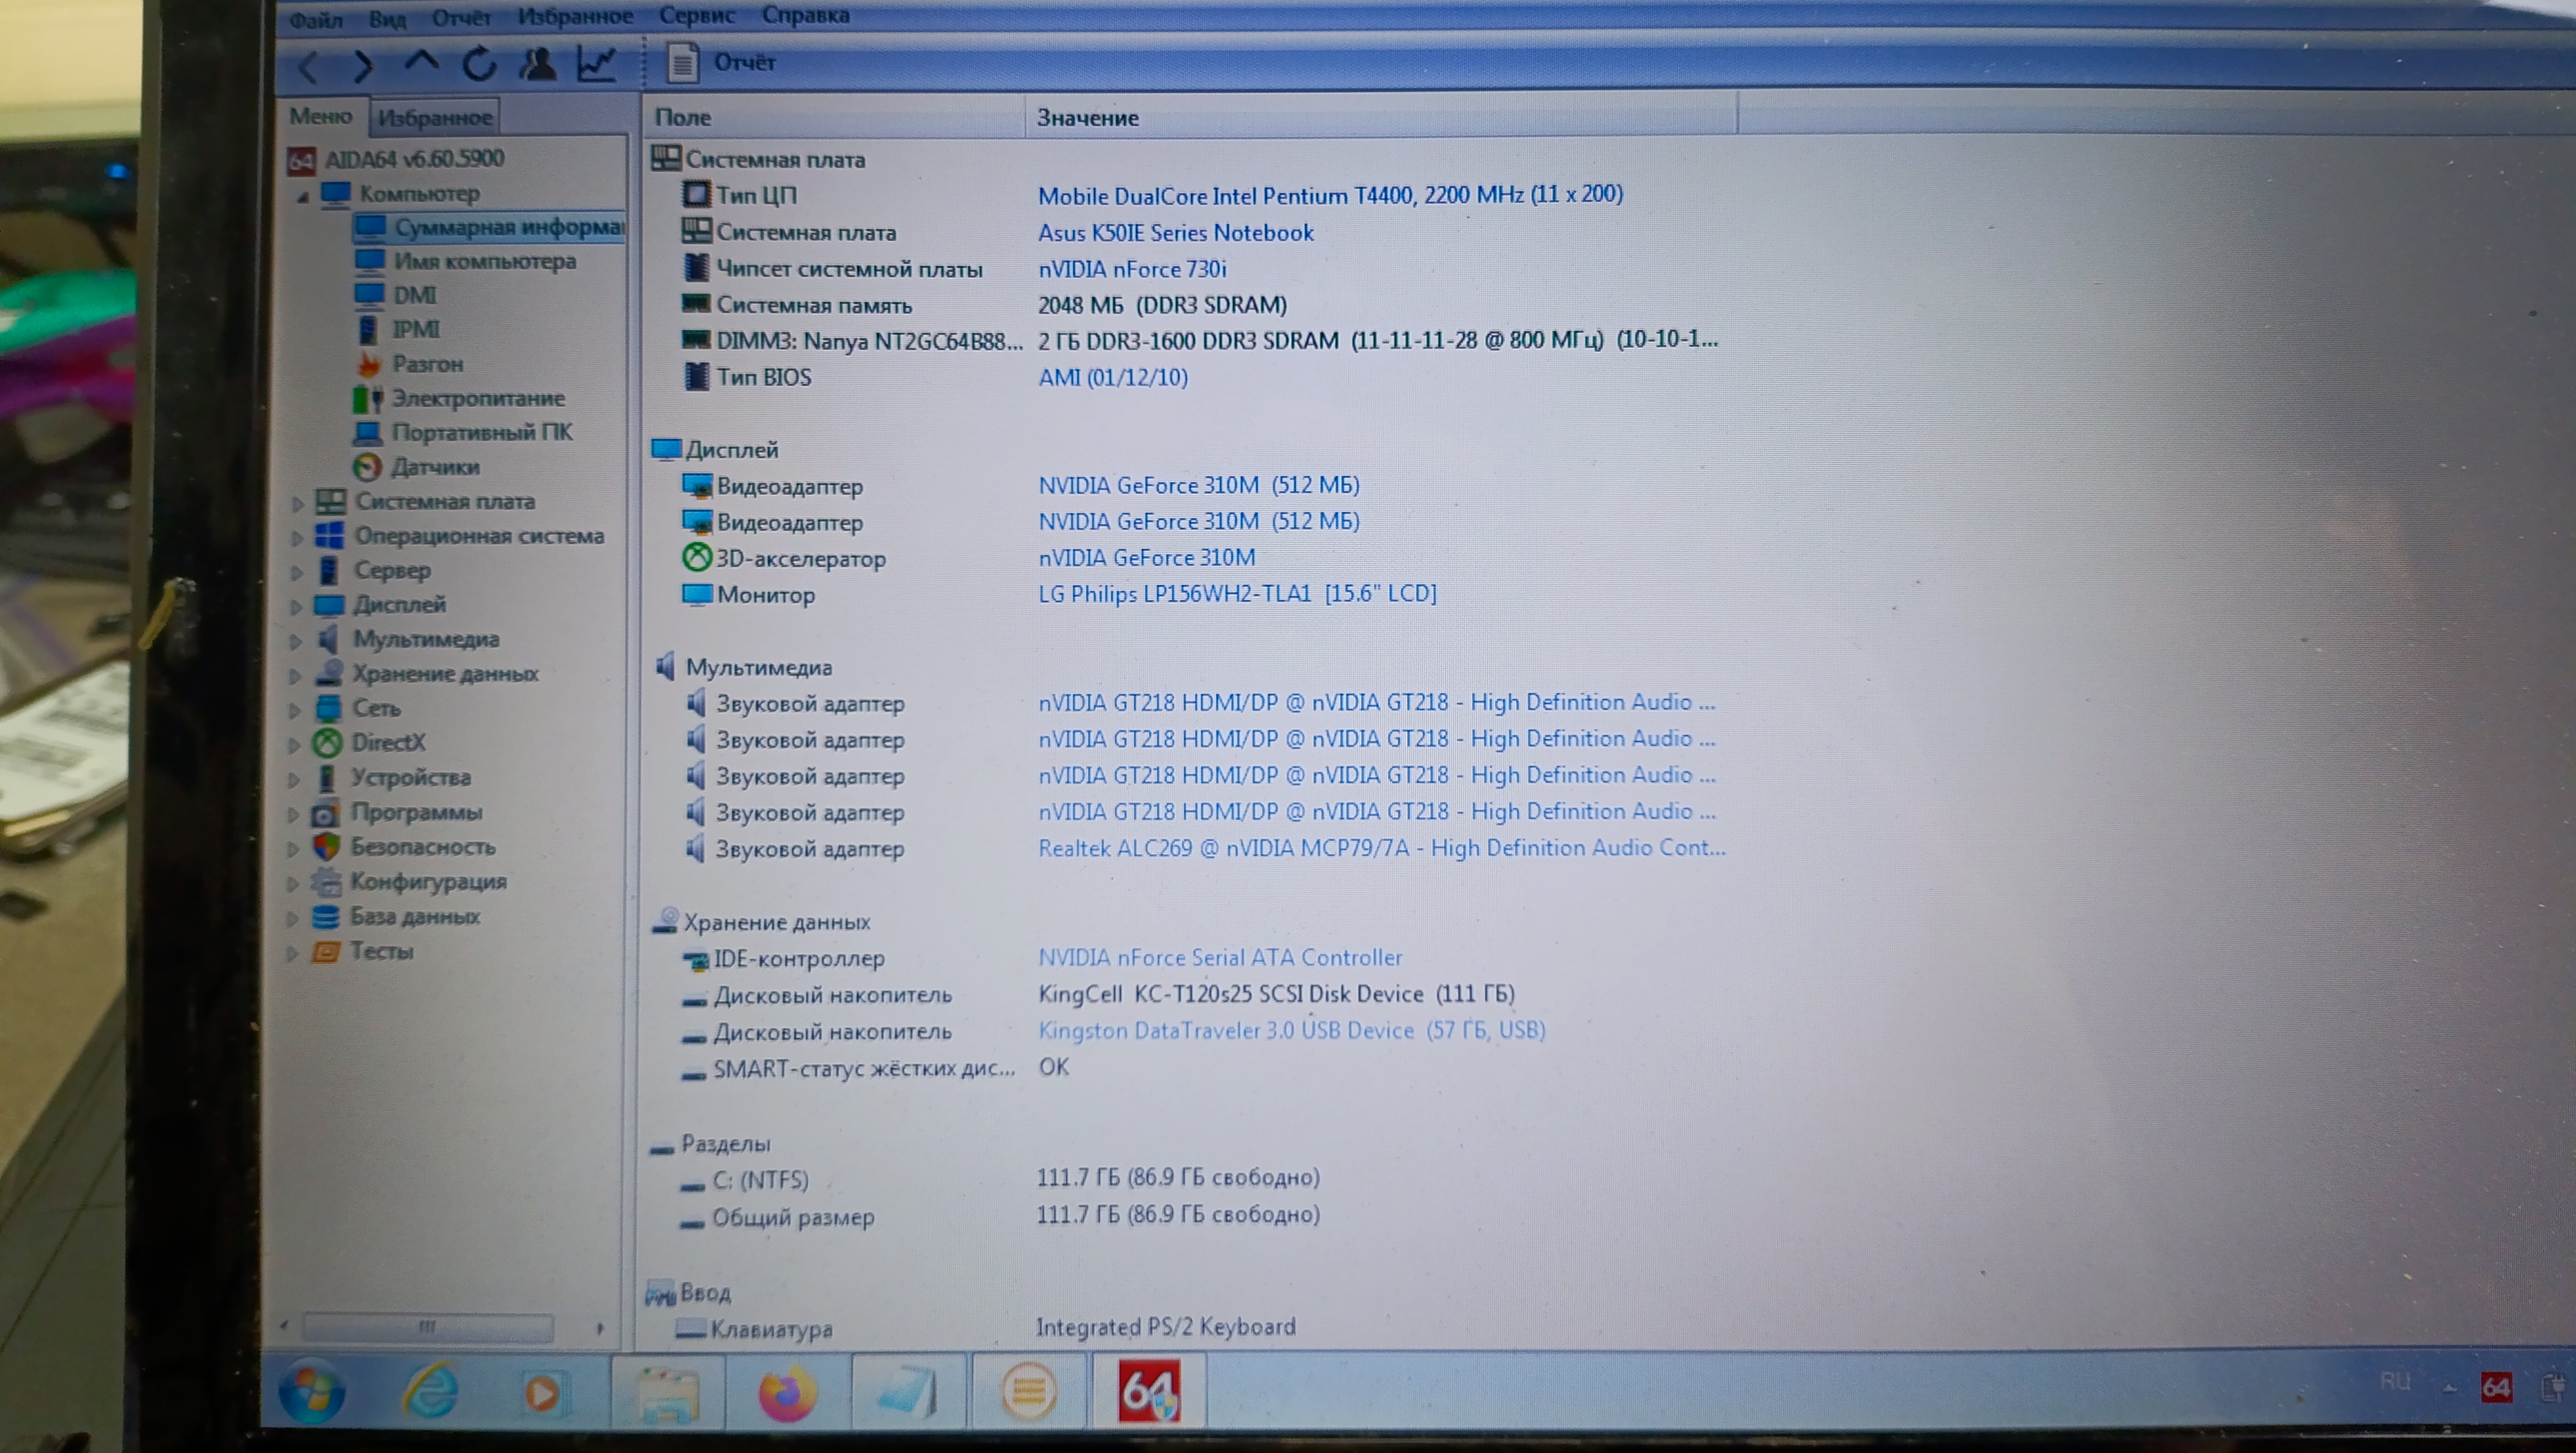Viewport: 2576px width, 1453px height.
Task: Switch to AIDA64 taskbar button
Action: tap(1149, 1390)
